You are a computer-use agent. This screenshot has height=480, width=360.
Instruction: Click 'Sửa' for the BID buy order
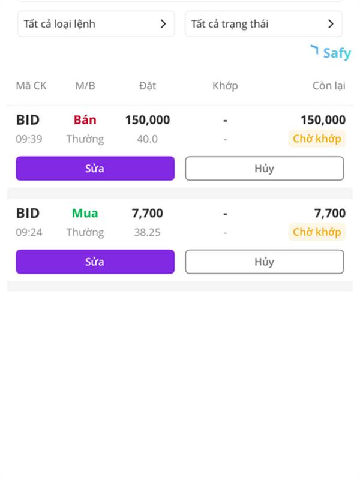pyautogui.click(x=95, y=262)
